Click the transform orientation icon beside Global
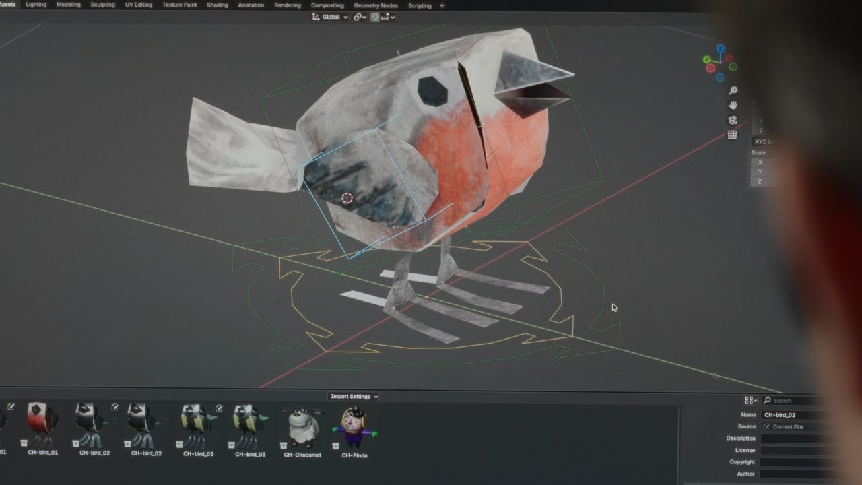862x485 pixels. (316, 17)
